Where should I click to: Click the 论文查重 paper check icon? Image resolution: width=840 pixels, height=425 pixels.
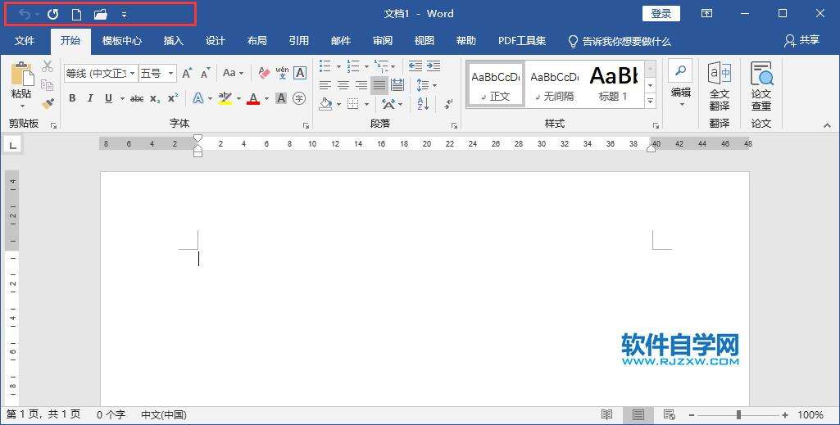761,86
